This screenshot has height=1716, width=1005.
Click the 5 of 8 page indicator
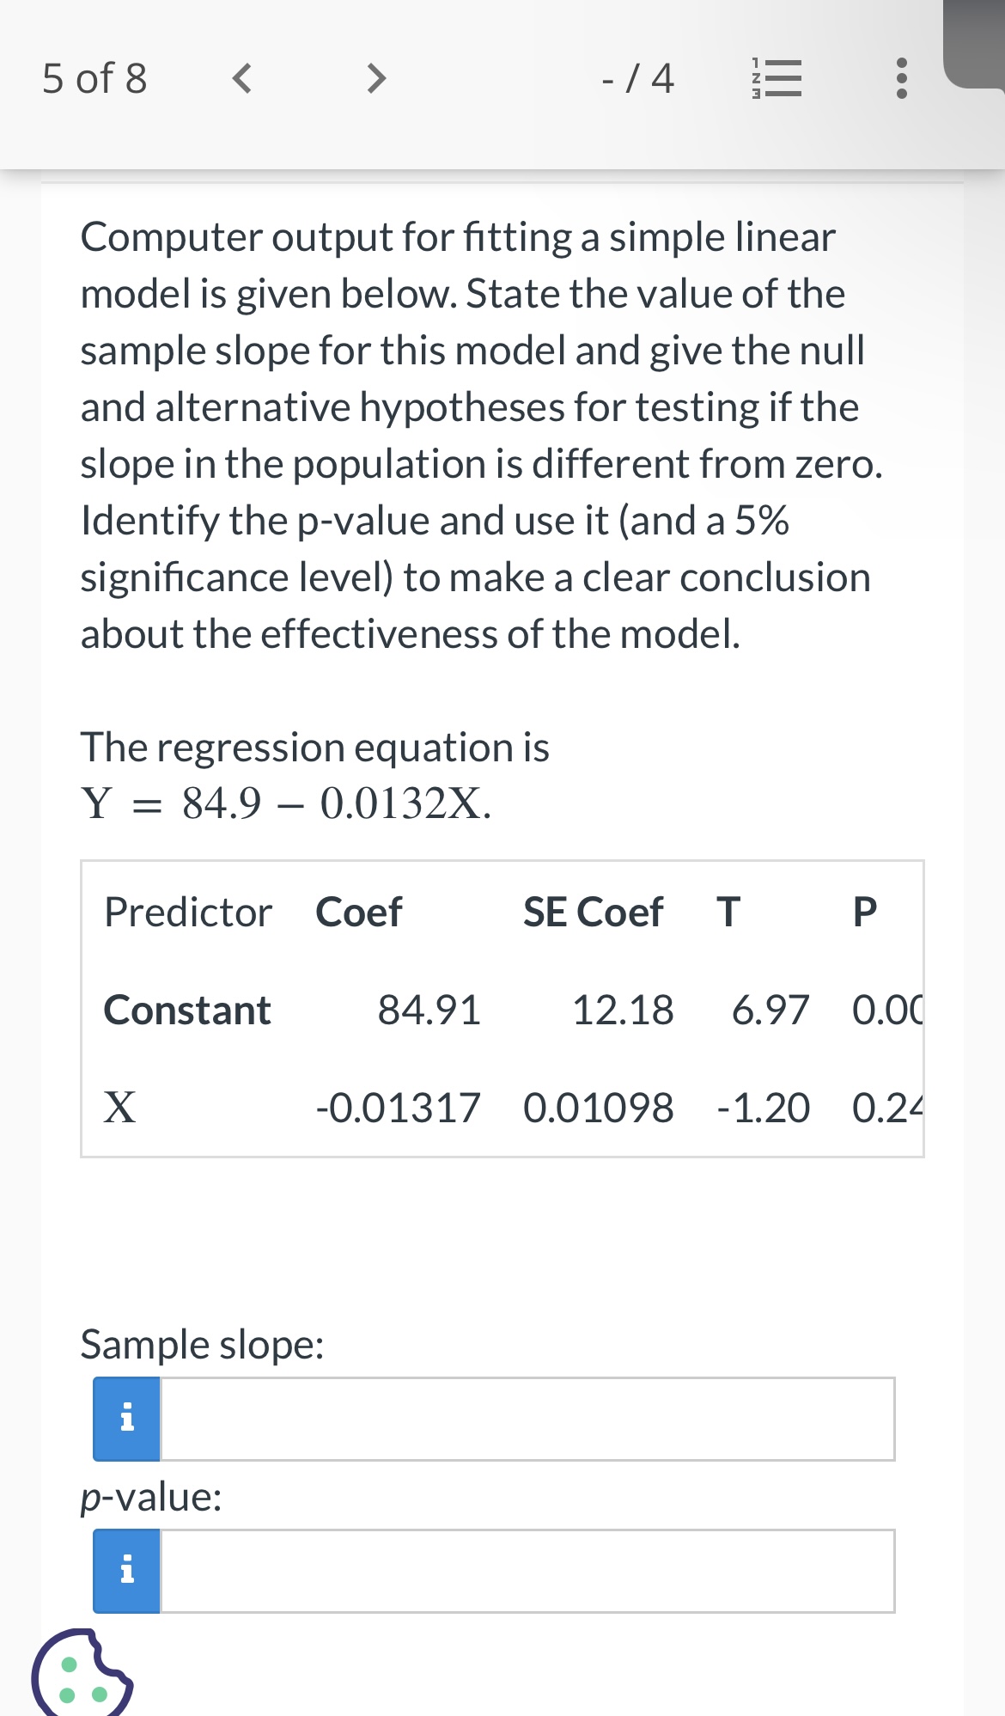94,79
